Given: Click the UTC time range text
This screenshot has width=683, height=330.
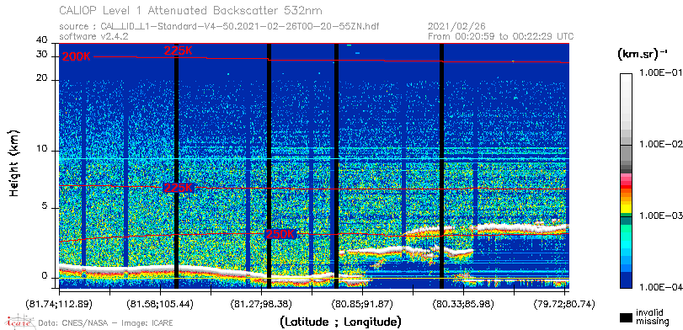Looking at the screenshot, I should 500,36.
